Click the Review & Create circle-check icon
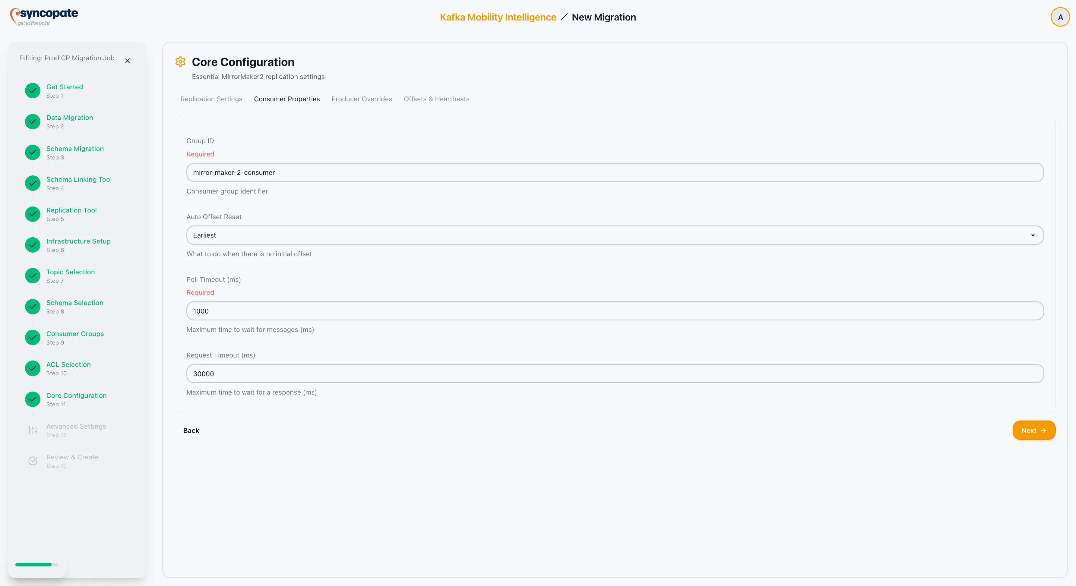Viewport: 1076px width, 586px height. pyautogui.click(x=33, y=461)
